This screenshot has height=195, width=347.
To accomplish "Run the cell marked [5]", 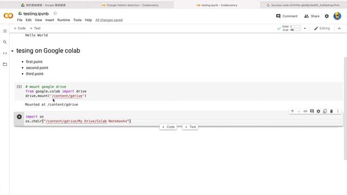I will point(20,87).
